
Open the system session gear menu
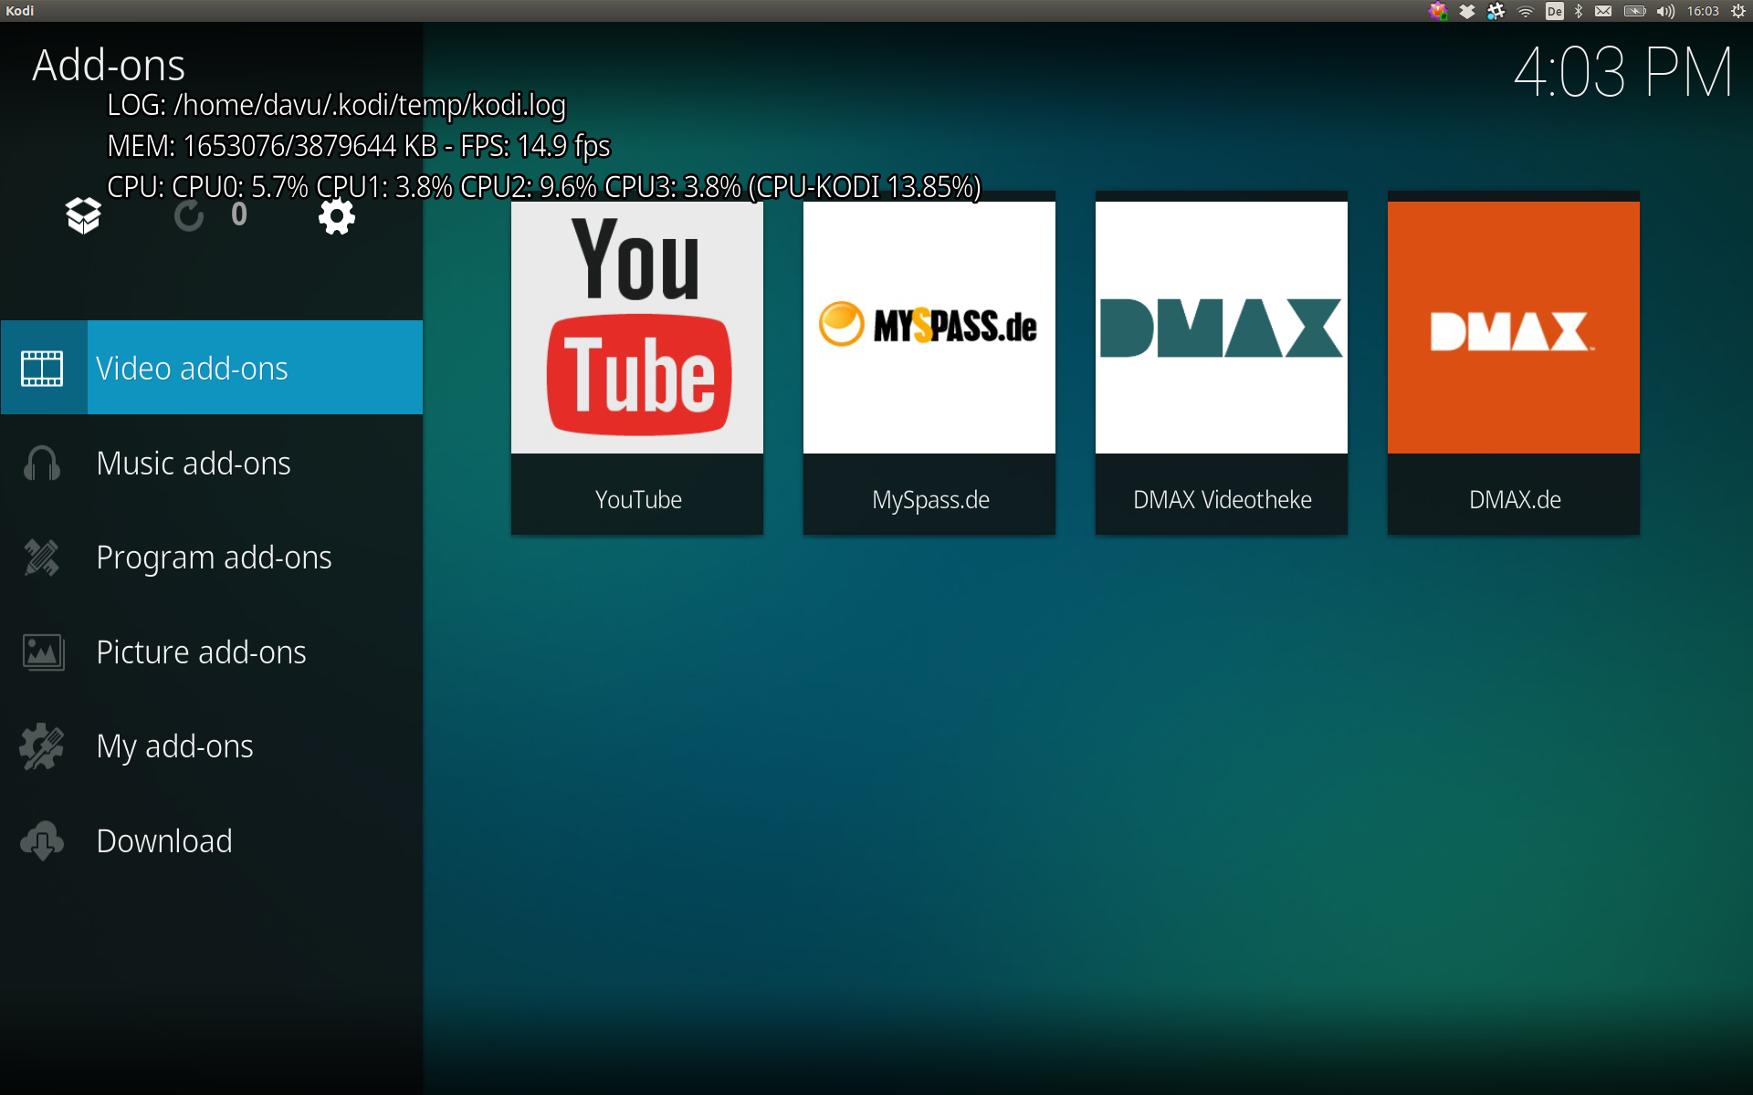click(x=1738, y=11)
